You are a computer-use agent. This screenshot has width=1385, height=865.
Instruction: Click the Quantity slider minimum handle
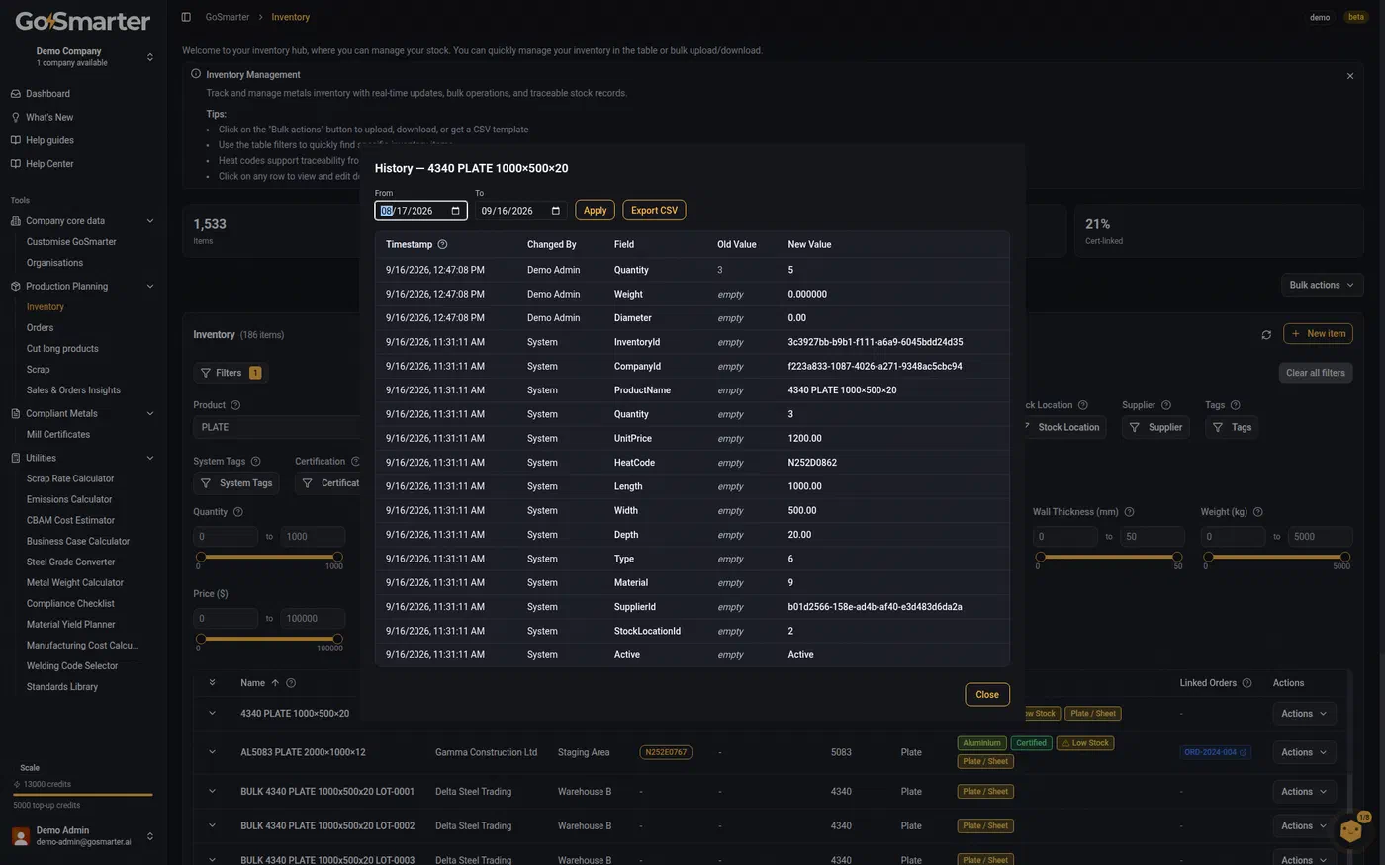pos(201,557)
